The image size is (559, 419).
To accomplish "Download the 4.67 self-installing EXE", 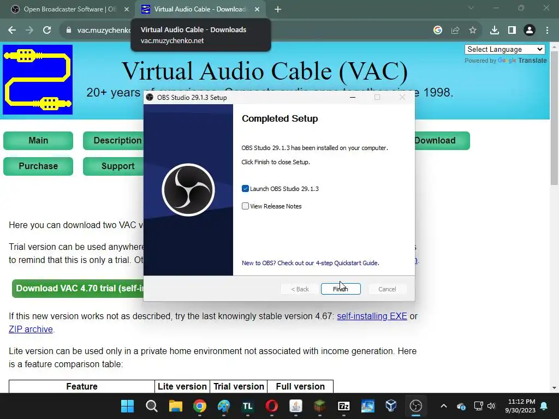I will pyautogui.click(x=372, y=316).
